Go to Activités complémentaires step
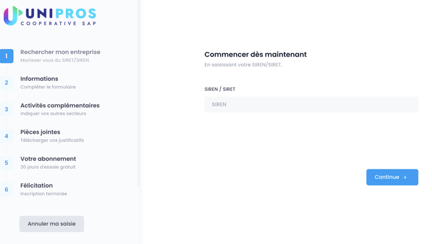The width and height of the screenshot is (432, 244). [x=60, y=105]
